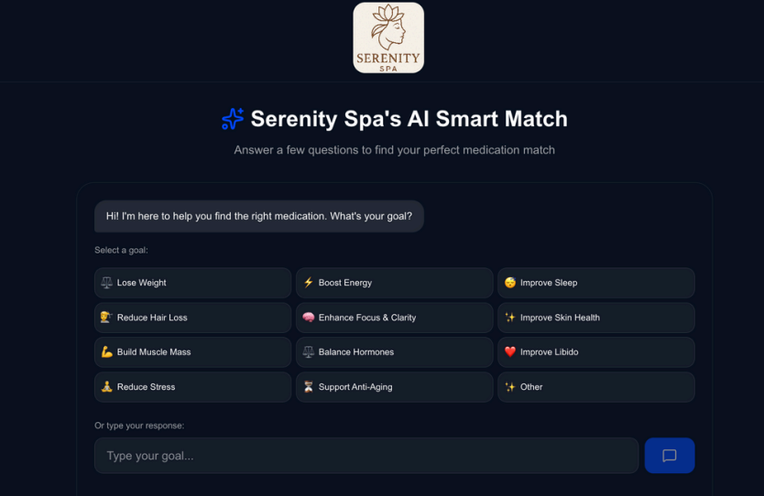This screenshot has height=496, width=764.
Task: Click the assistant greeting chat bubble
Action: (x=258, y=216)
